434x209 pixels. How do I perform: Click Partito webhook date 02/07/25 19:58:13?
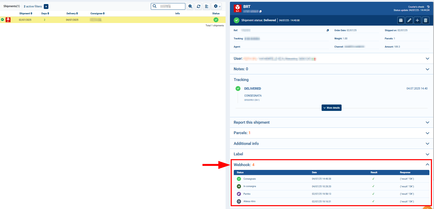321,194
